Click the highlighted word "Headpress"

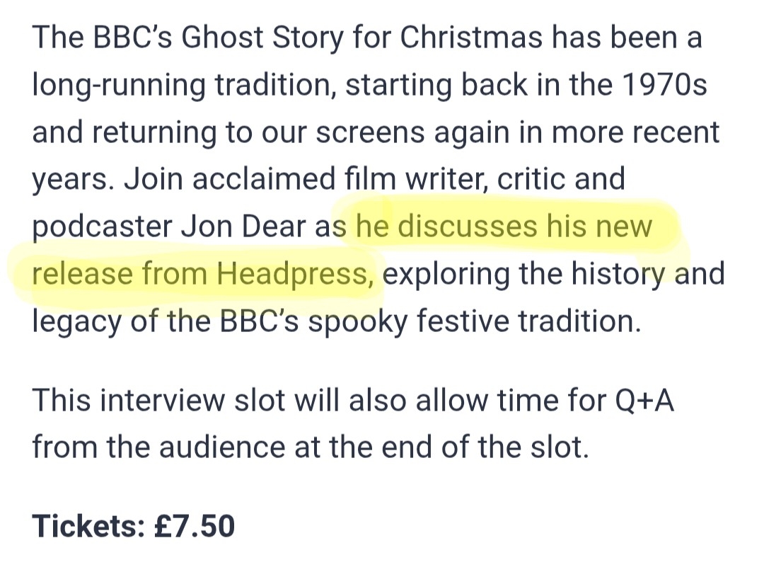tap(292, 274)
